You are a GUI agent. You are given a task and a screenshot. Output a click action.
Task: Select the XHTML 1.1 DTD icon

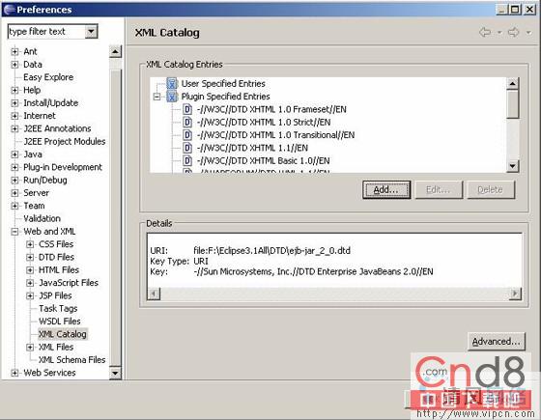click(x=187, y=148)
